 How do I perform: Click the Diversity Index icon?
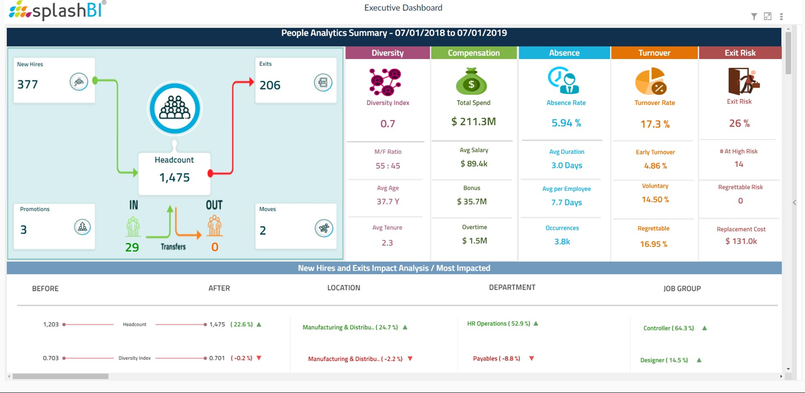[386, 80]
